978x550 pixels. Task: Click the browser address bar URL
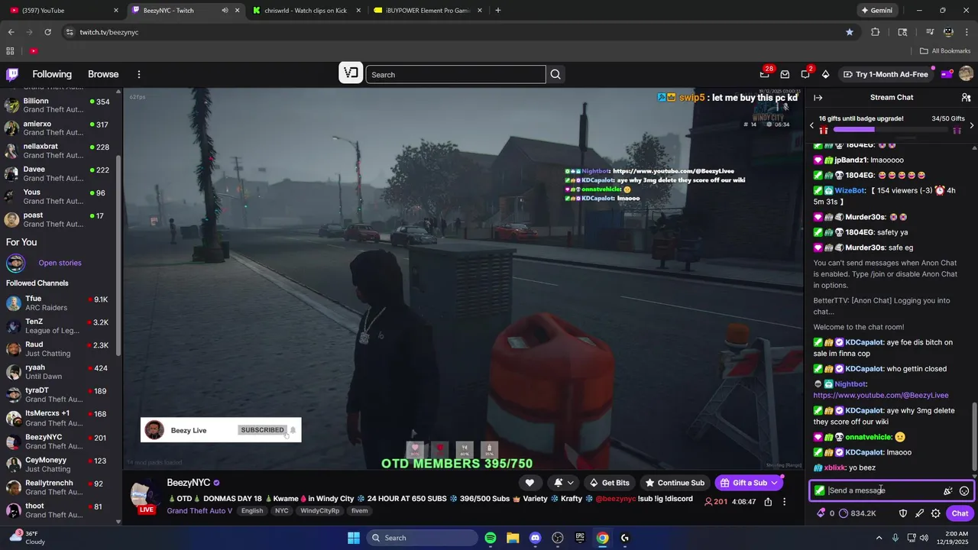coord(109,32)
